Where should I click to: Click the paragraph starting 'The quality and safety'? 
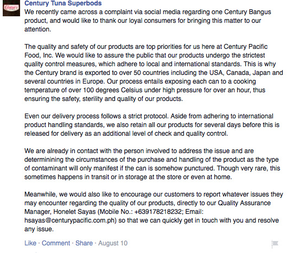(x=154, y=73)
